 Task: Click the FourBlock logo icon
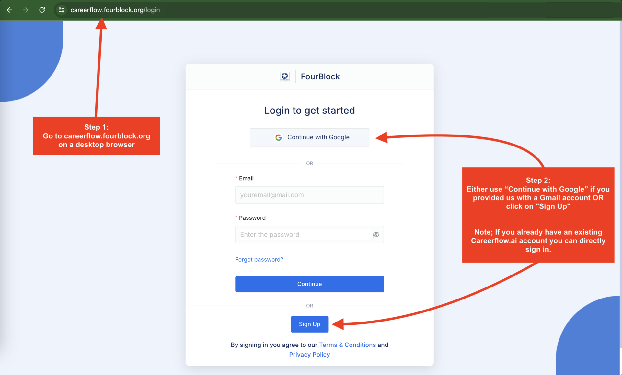point(284,76)
